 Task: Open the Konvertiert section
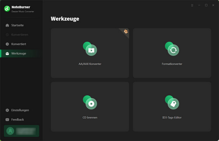pos(22,44)
